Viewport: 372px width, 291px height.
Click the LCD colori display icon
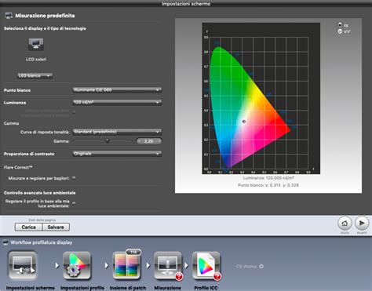[x=36, y=45]
